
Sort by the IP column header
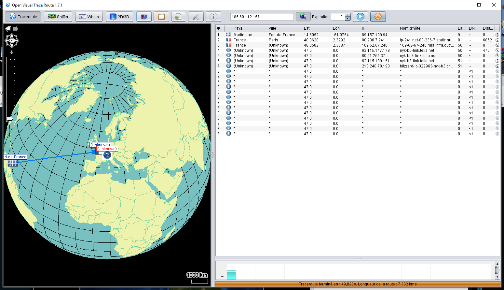click(x=379, y=28)
